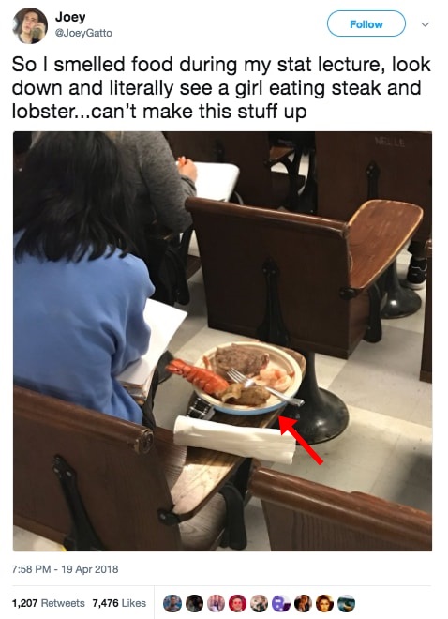448x619 pixels.
Task: Click the purple and white liker avatar
Action: tap(281, 603)
